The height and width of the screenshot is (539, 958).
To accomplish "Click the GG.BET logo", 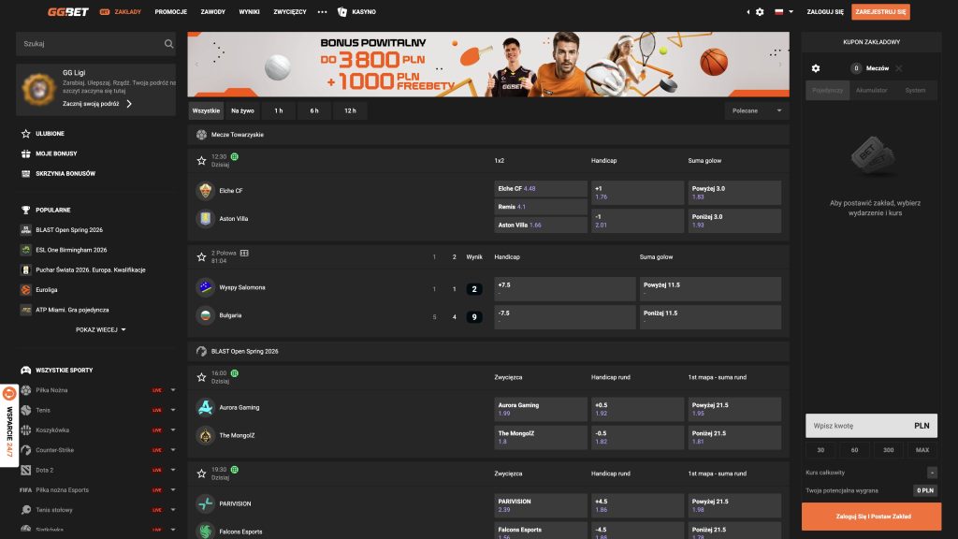I will [67, 11].
